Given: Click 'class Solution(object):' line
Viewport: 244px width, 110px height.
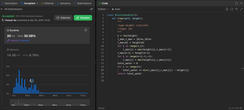Looking at the screenshot, I should click(122, 15).
